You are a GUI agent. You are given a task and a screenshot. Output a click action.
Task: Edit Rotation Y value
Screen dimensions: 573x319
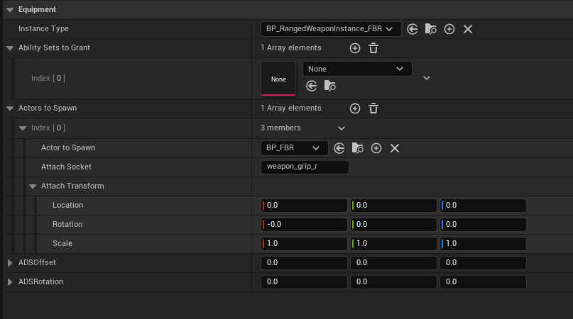[x=393, y=225]
